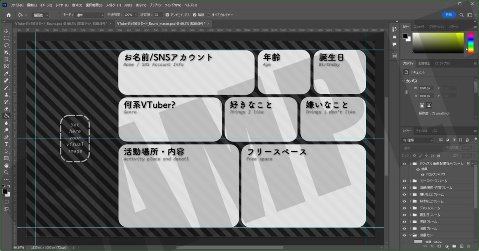The width and height of the screenshot is (479, 251).
Task: Select the History Brush tool
Action: coord(6,102)
